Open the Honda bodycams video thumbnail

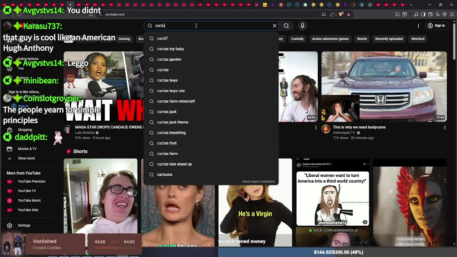point(384,87)
